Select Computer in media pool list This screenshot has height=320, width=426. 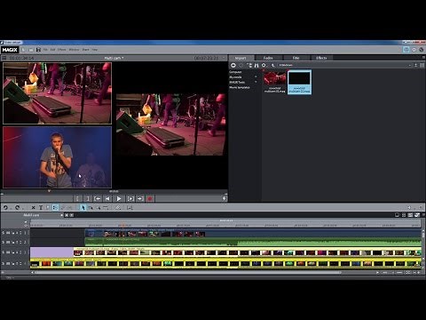[236, 72]
